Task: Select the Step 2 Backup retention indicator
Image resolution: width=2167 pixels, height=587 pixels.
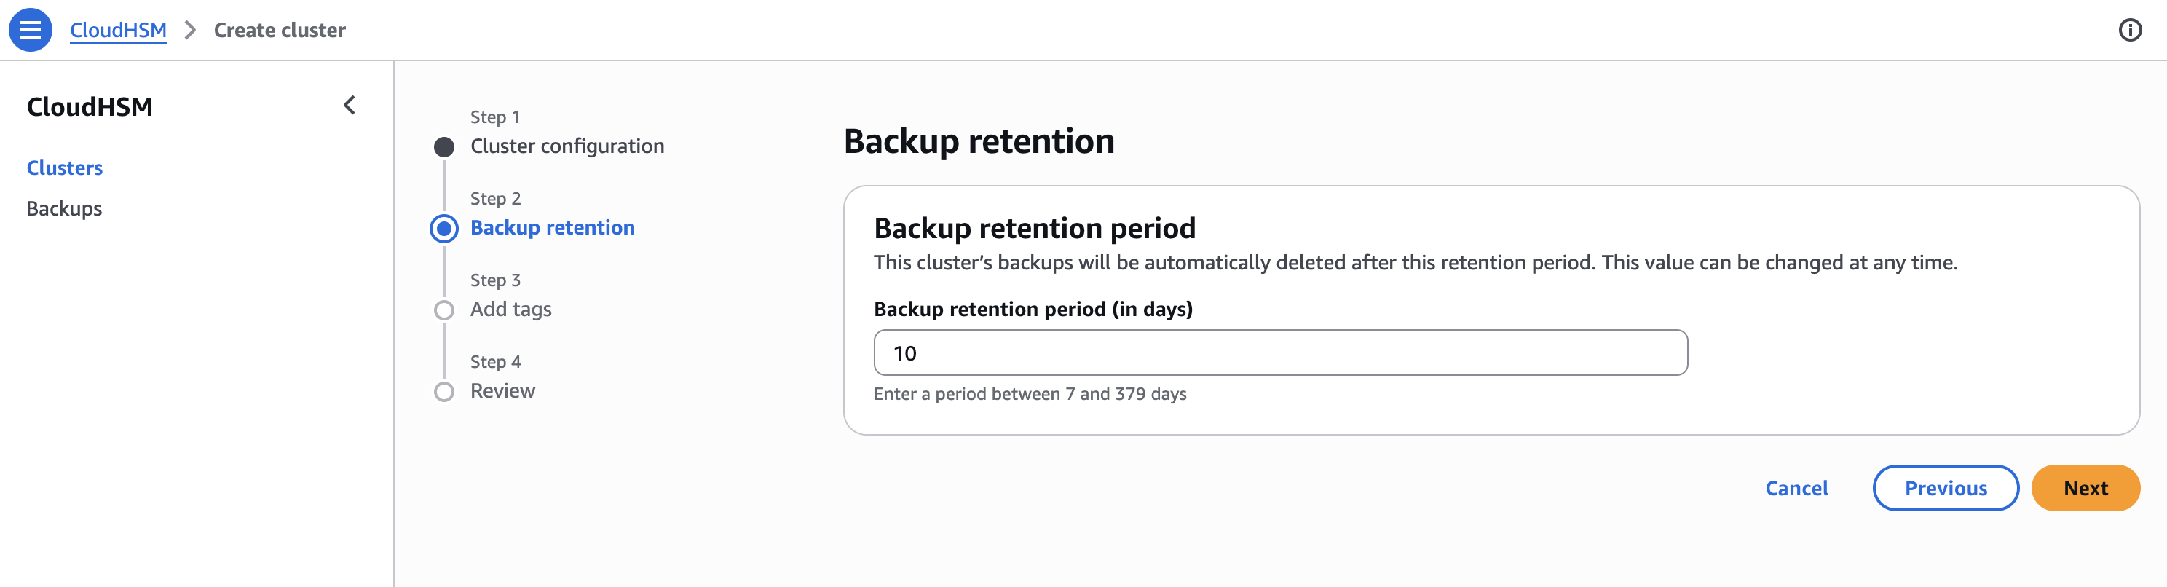Action: (x=444, y=229)
